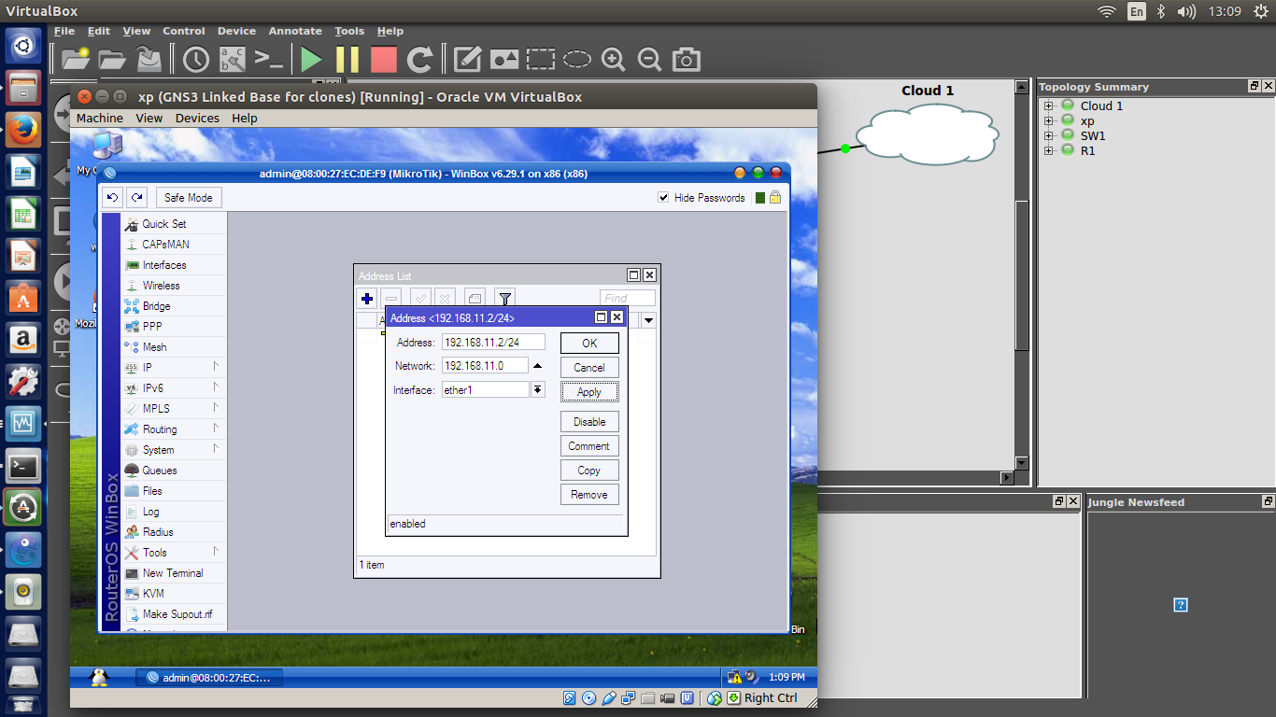Screen dimensions: 1276x717
Task: Expand xp node in Topology Summary
Action: pos(1049,120)
